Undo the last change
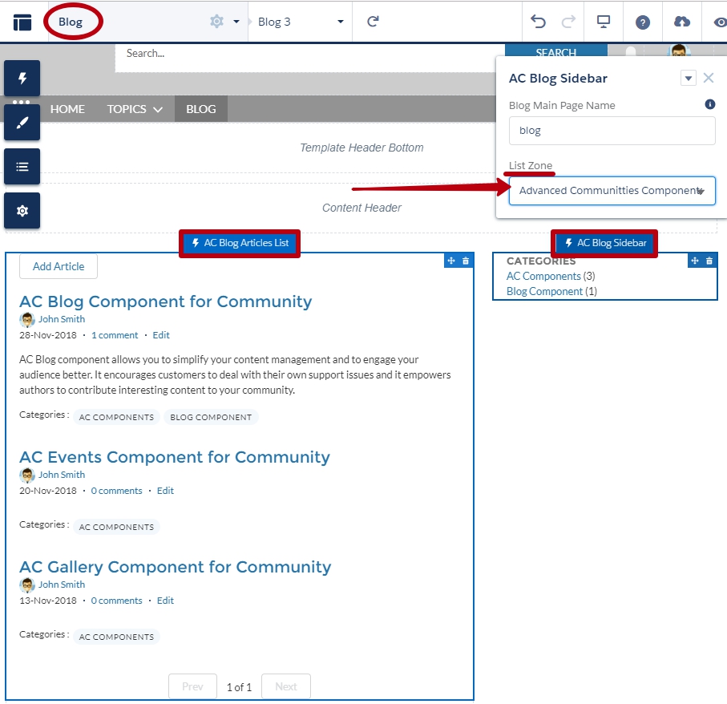 (538, 22)
